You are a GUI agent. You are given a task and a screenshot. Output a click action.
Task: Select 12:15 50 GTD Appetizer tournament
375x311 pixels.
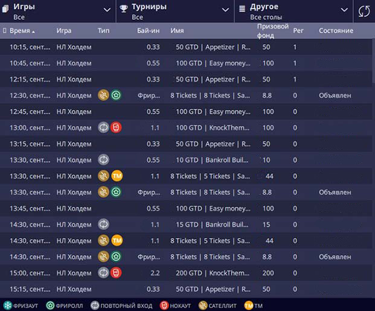click(x=186, y=80)
